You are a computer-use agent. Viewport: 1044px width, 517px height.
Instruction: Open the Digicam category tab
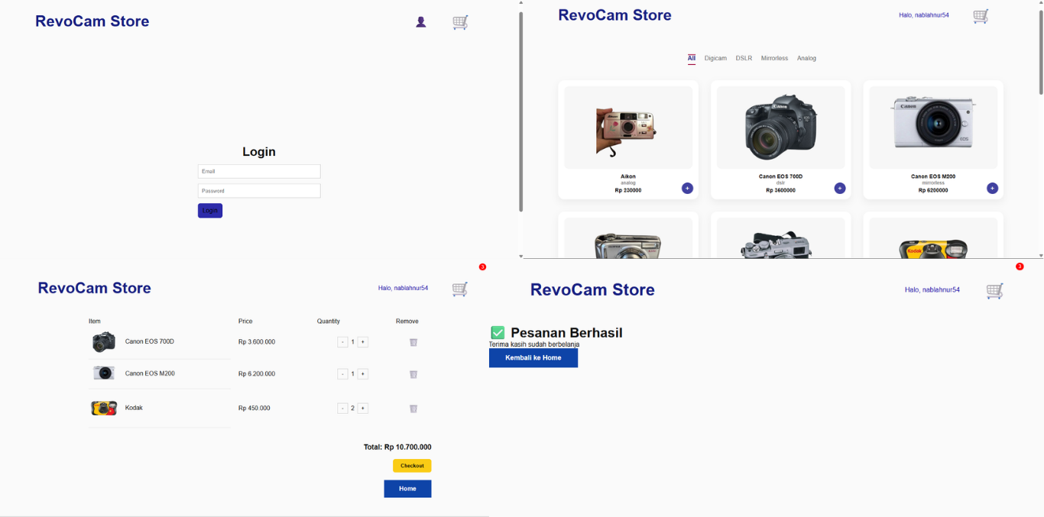[716, 58]
